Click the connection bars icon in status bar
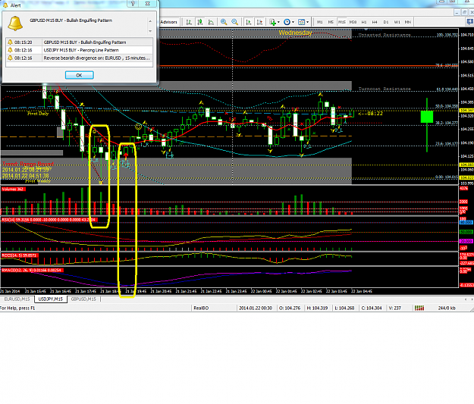 click(x=419, y=308)
